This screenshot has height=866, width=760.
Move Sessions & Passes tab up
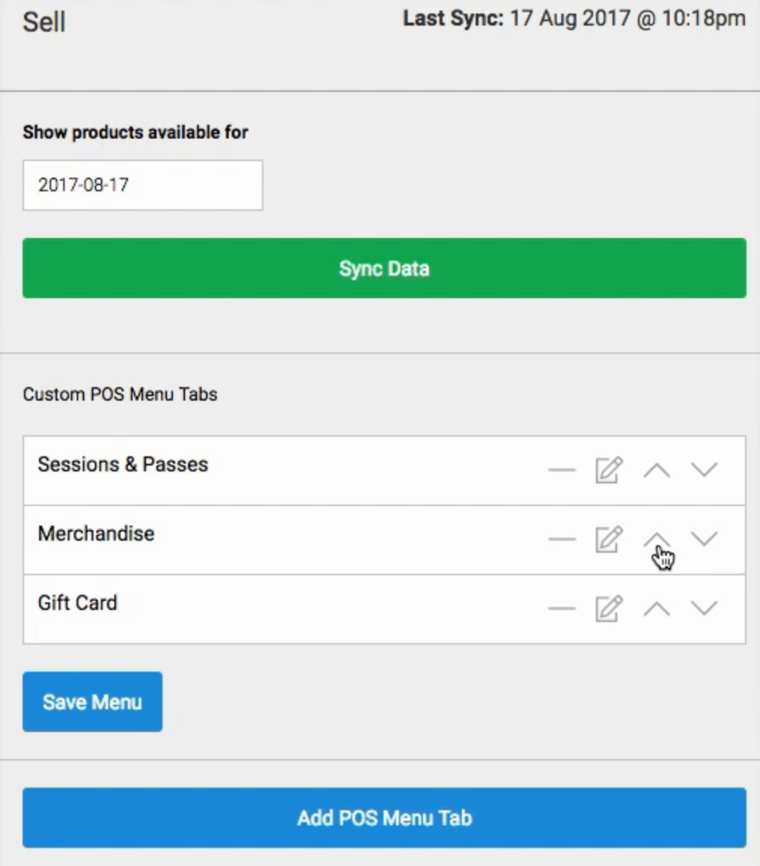click(657, 471)
